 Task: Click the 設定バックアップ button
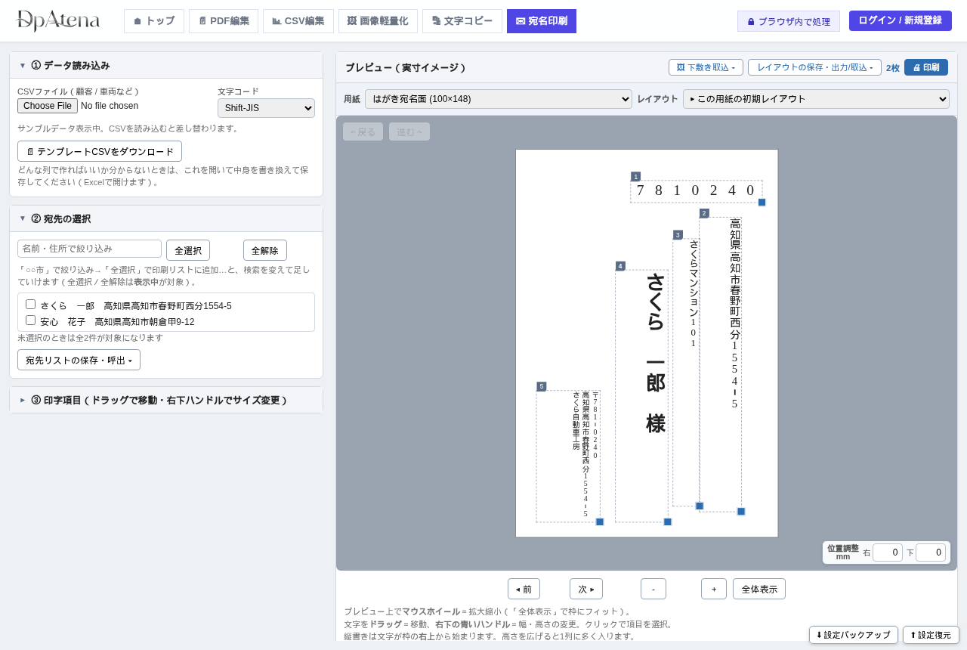point(854,635)
